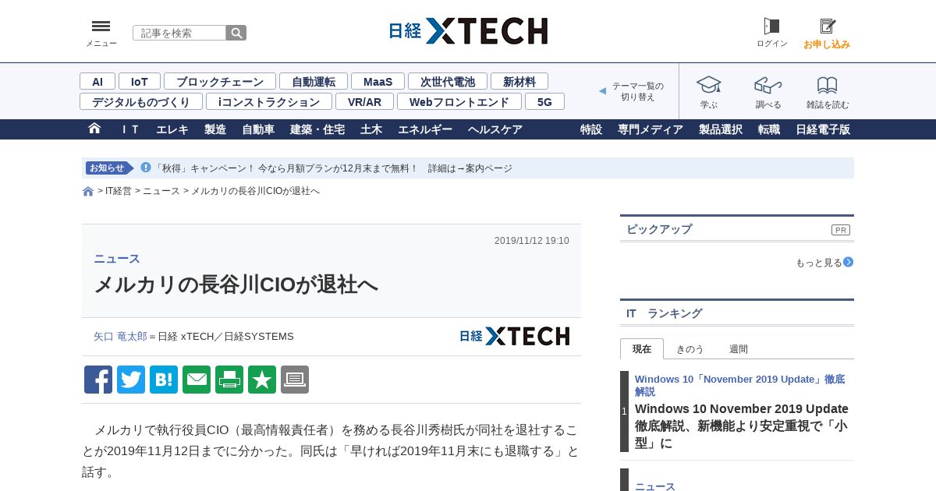Viewport: 936px width, 491px height.
Task: Click the search magnifier button
Action: click(236, 33)
